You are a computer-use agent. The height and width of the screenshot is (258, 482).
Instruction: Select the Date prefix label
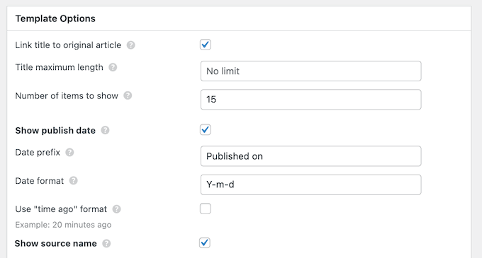(x=38, y=153)
